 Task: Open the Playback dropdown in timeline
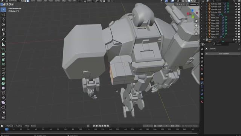click(11, 126)
